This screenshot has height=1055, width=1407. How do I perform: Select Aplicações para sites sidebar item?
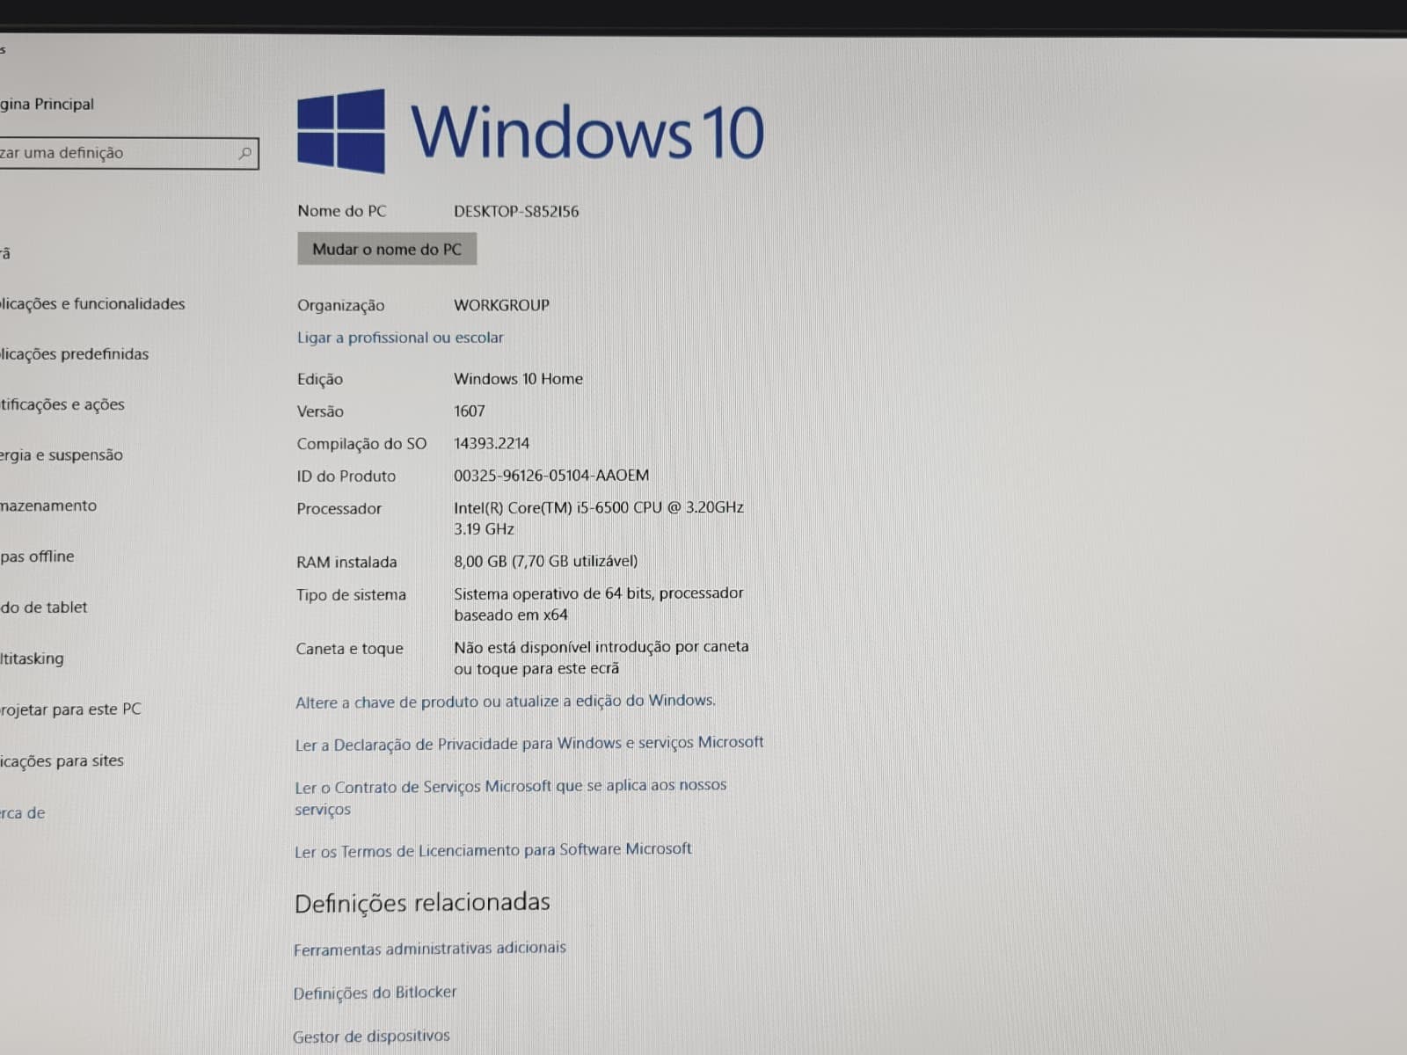click(62, 761)
